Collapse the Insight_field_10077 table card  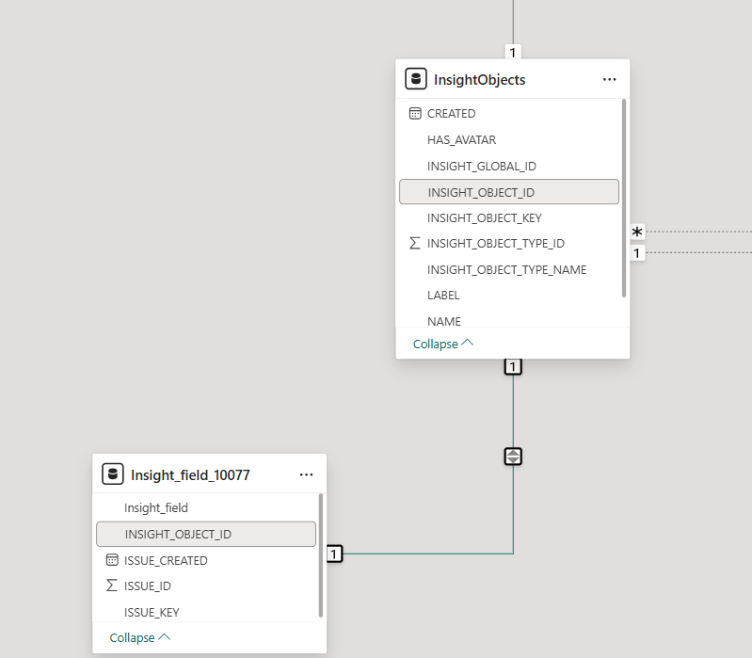point(139,638)
